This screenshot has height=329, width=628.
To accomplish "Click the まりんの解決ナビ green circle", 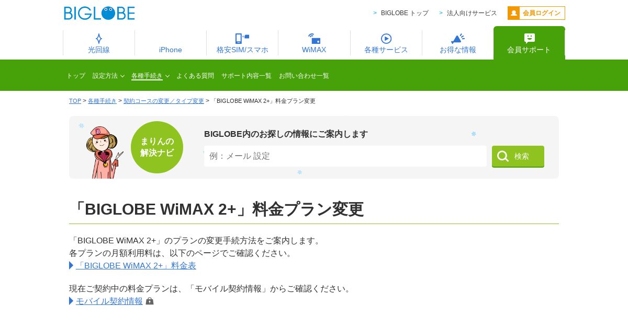I will (157, 147).
